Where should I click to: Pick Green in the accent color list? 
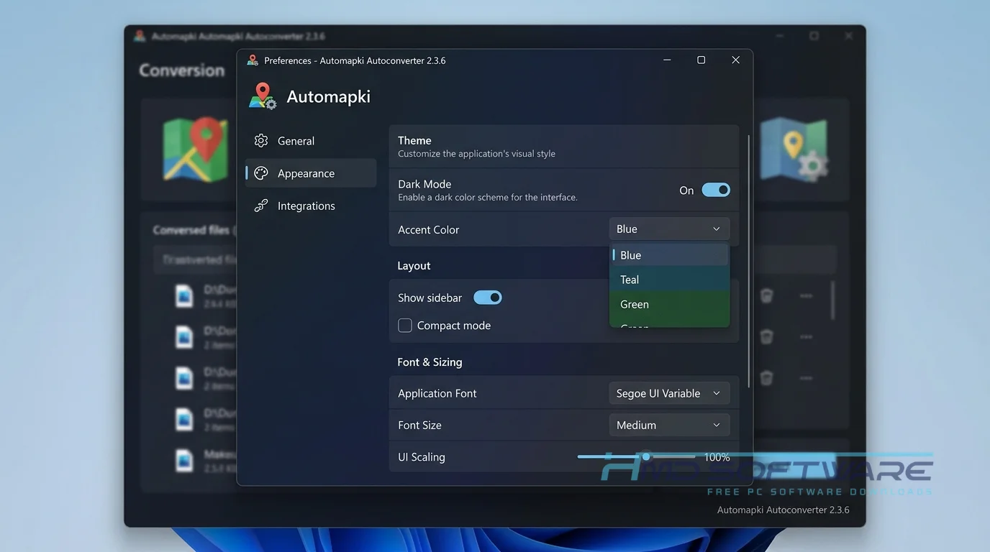(670, 304)
